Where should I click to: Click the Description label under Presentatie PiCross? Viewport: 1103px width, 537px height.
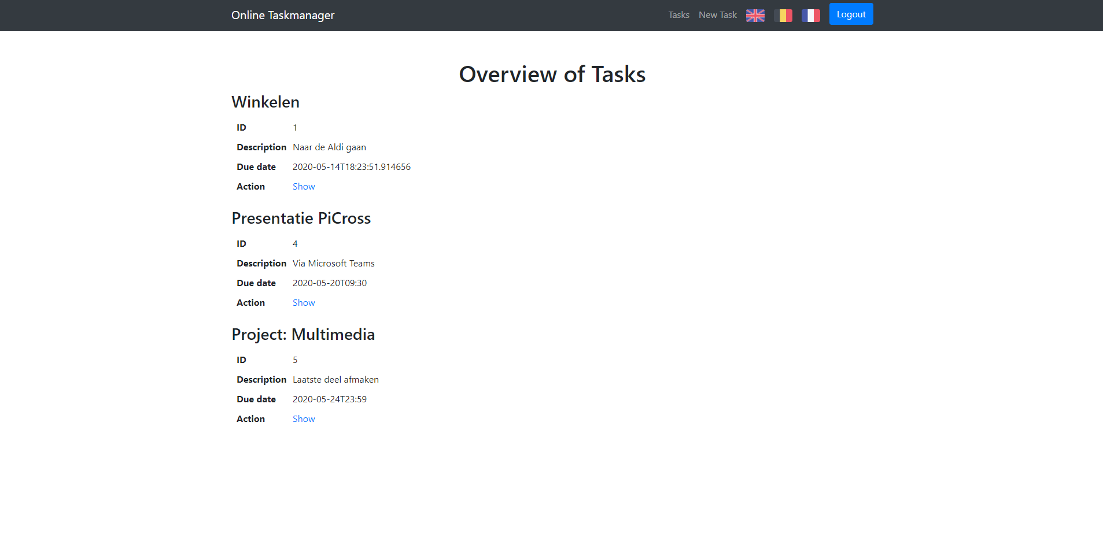[261, 264]
